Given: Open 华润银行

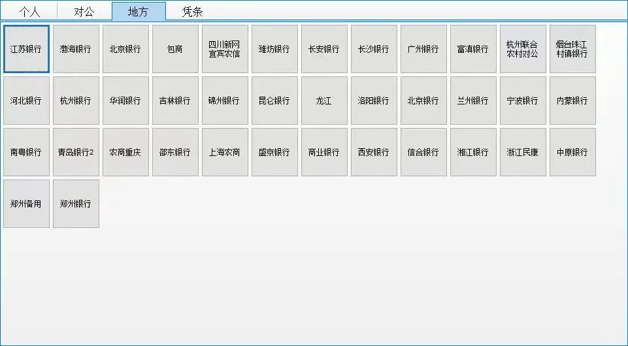Looking at the screenshot, I should (125, 101).
